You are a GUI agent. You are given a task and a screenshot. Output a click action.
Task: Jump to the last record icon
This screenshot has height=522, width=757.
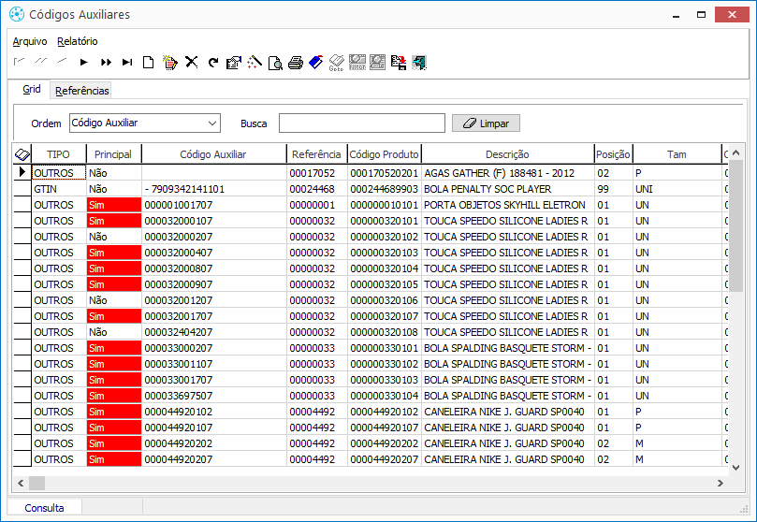pyautogui.click(x=127, y=62)
